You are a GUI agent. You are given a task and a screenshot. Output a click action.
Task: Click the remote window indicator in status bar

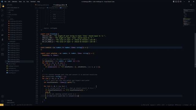(2, 105)
